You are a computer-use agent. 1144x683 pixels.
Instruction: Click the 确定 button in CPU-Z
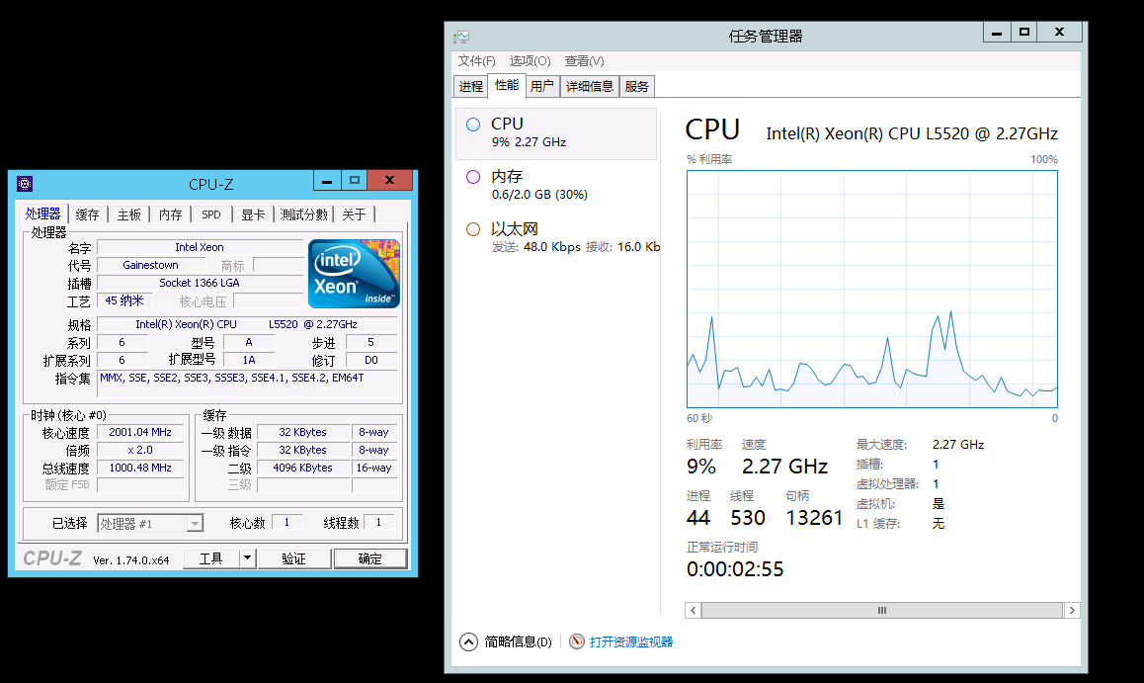pyautogui.click(x=369, y=557)
